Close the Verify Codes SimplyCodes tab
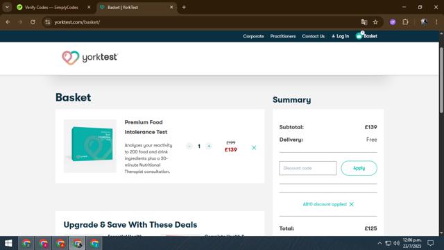The width and height of the screenshot is (444, 250). click(x=89, y=8)
